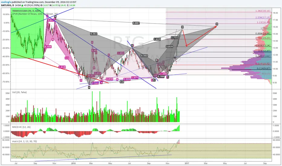Select the 8.00 price axis label
Screen dimensions: 282x166
(275, 83)
